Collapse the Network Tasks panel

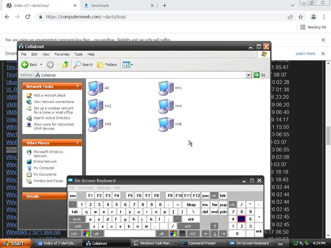pos(77,86)
